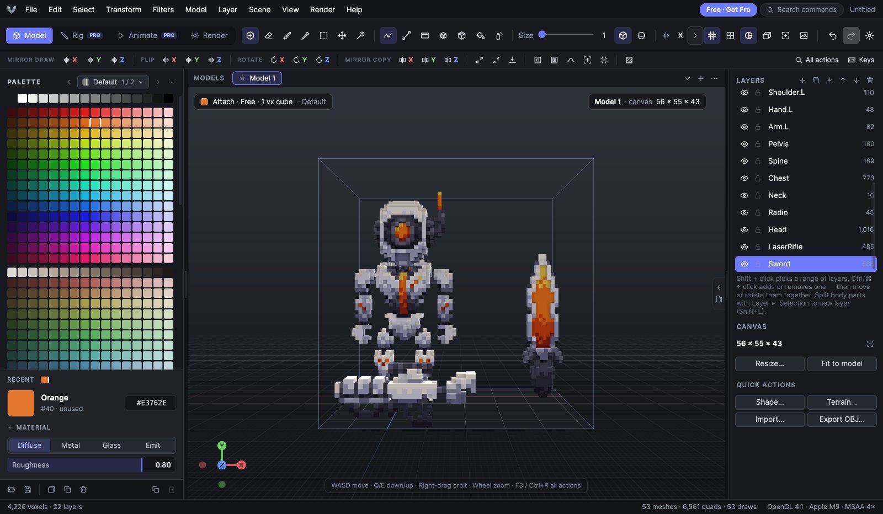The image size is (883, 514).
Task: Select the paint bucket fill tool
Action: (x=480, y=35)
